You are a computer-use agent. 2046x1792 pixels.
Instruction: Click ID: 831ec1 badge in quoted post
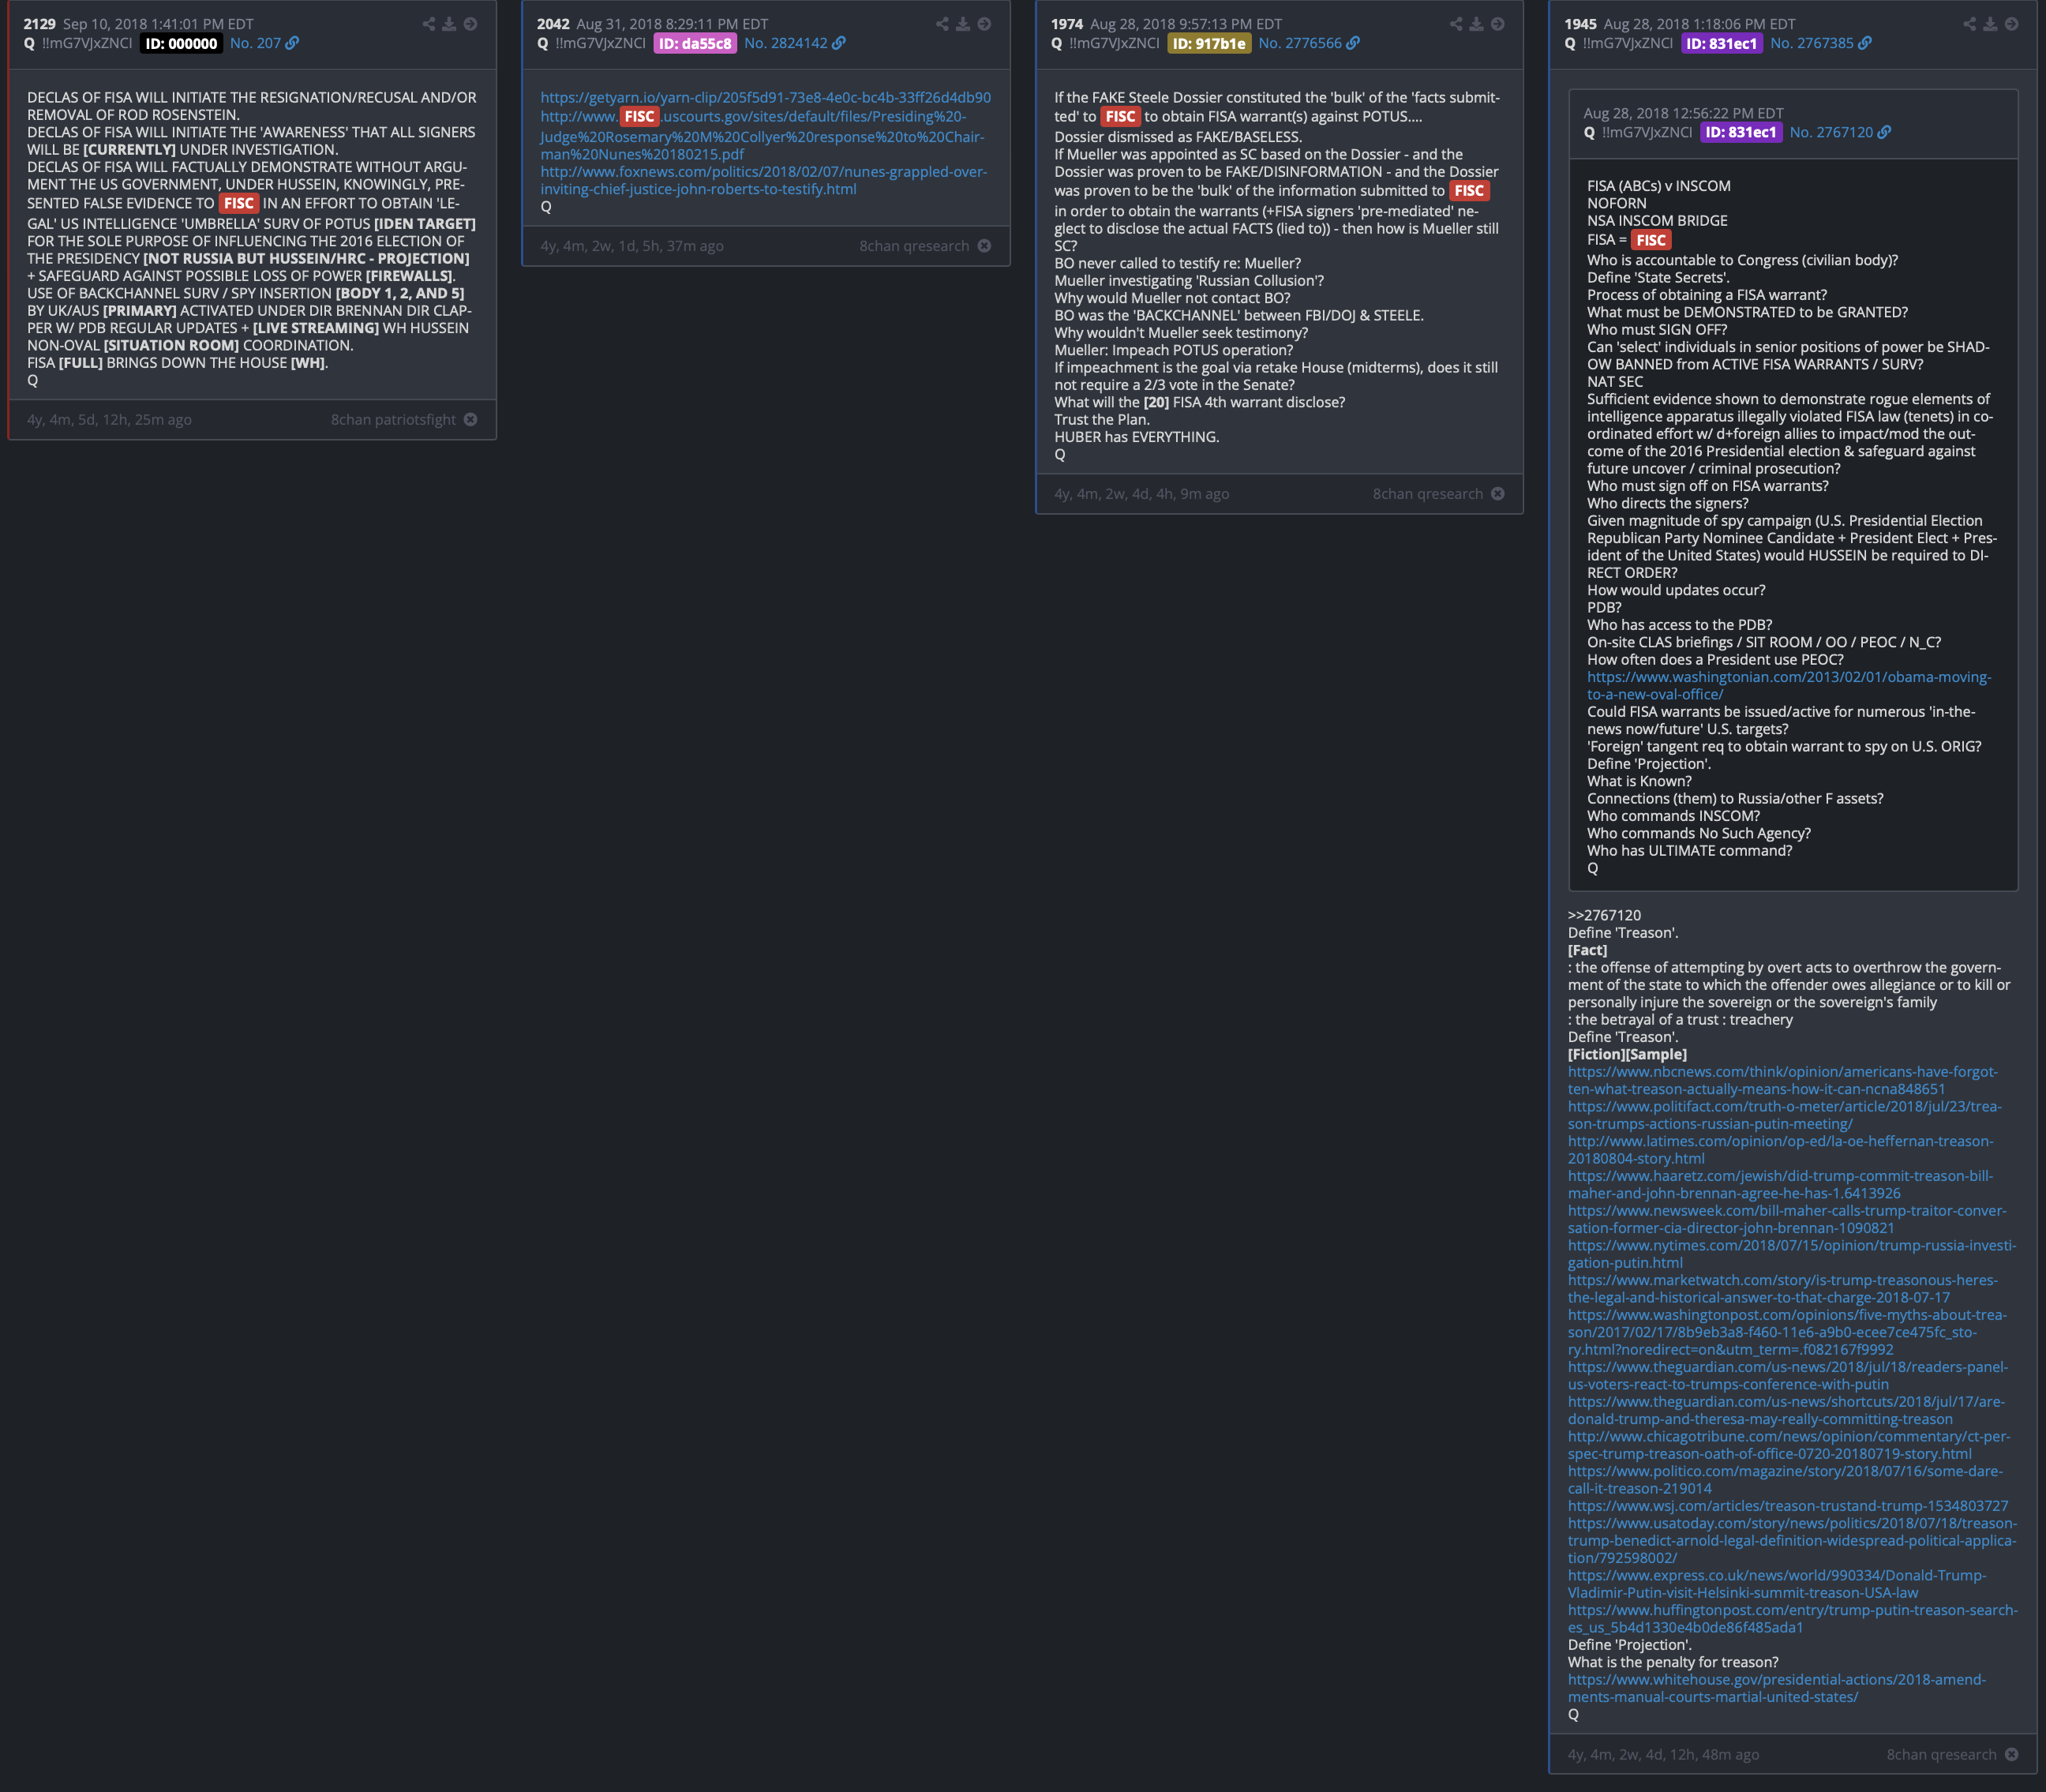coord(1741,132)
